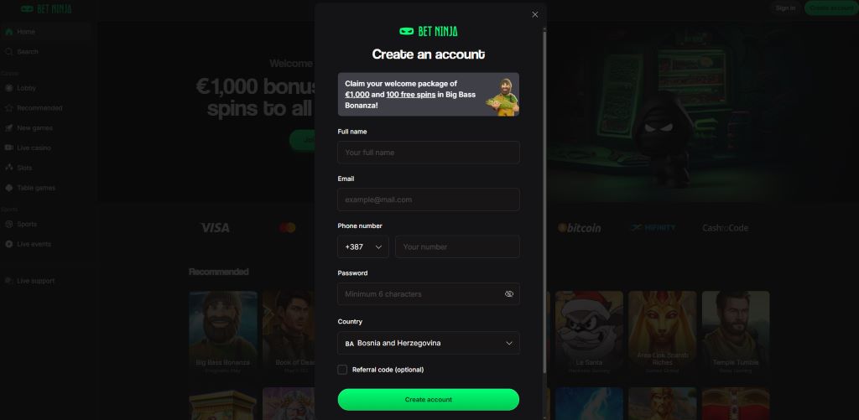
Task: Click the Home icon in the sidebar
Action: pos(8,32)
